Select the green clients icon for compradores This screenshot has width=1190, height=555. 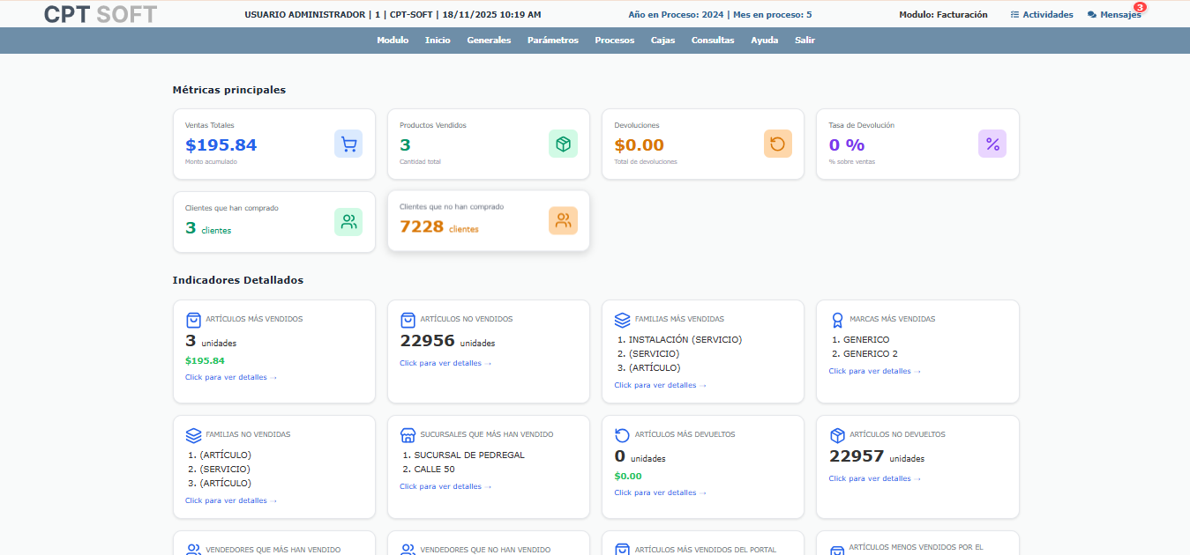pos(348,221)
